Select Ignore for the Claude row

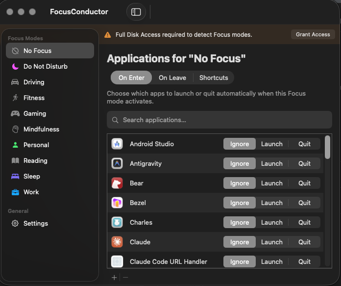click(240, 242)
